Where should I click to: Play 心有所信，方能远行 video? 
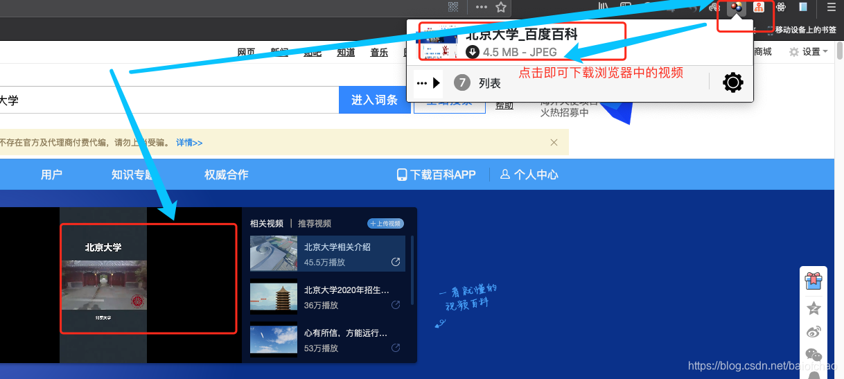point(327,340)
